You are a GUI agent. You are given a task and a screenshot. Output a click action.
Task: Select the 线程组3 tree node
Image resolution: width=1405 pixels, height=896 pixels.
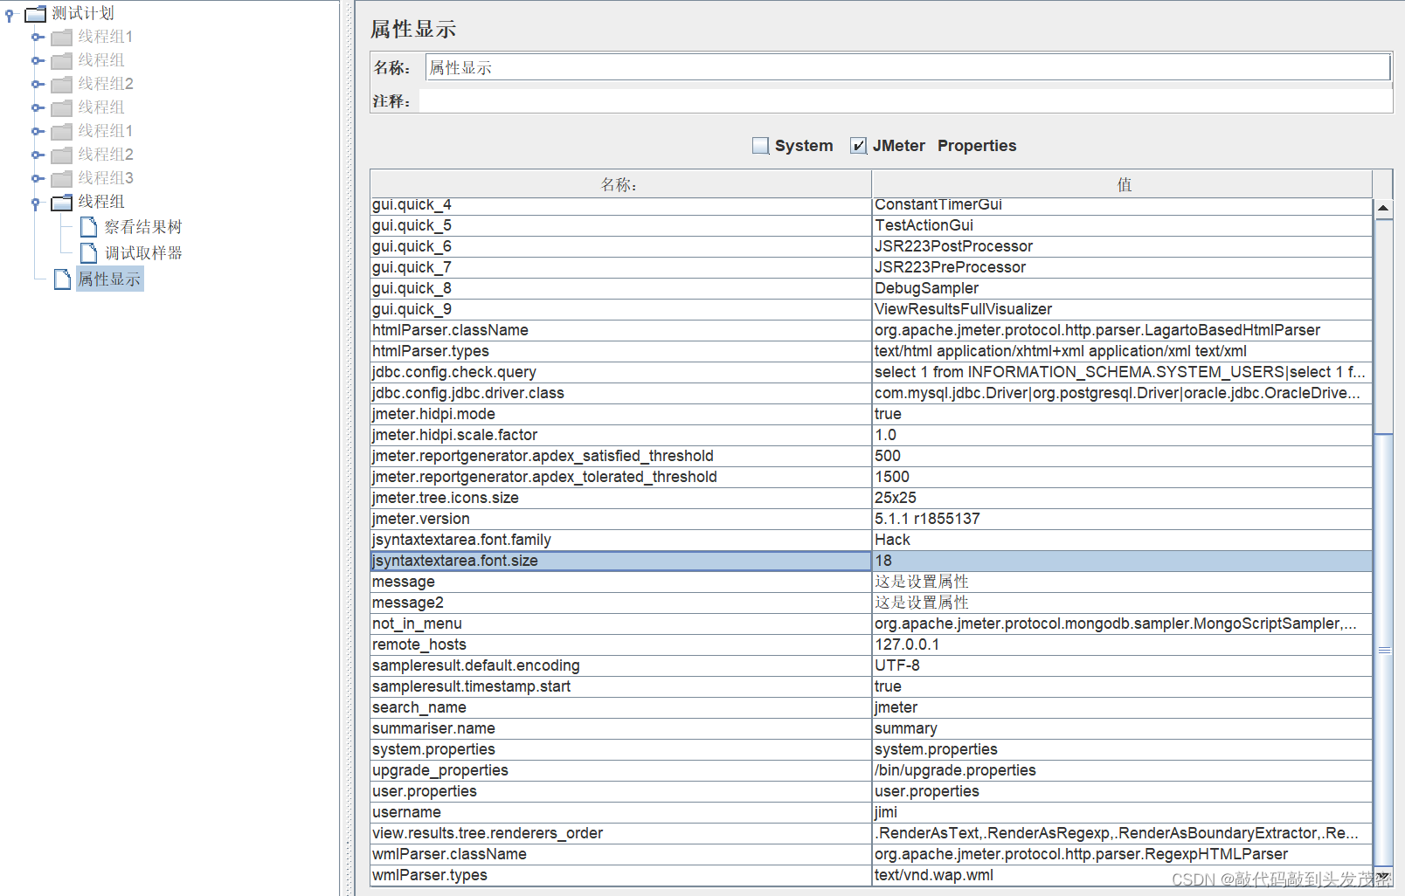pyautogui.click(x=106, y=178)
